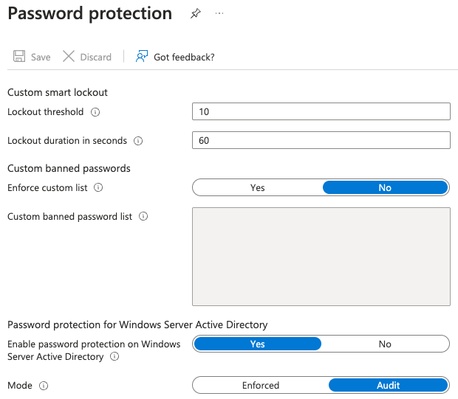
Task: Click the Save disk icon
Action: point(19,57)
